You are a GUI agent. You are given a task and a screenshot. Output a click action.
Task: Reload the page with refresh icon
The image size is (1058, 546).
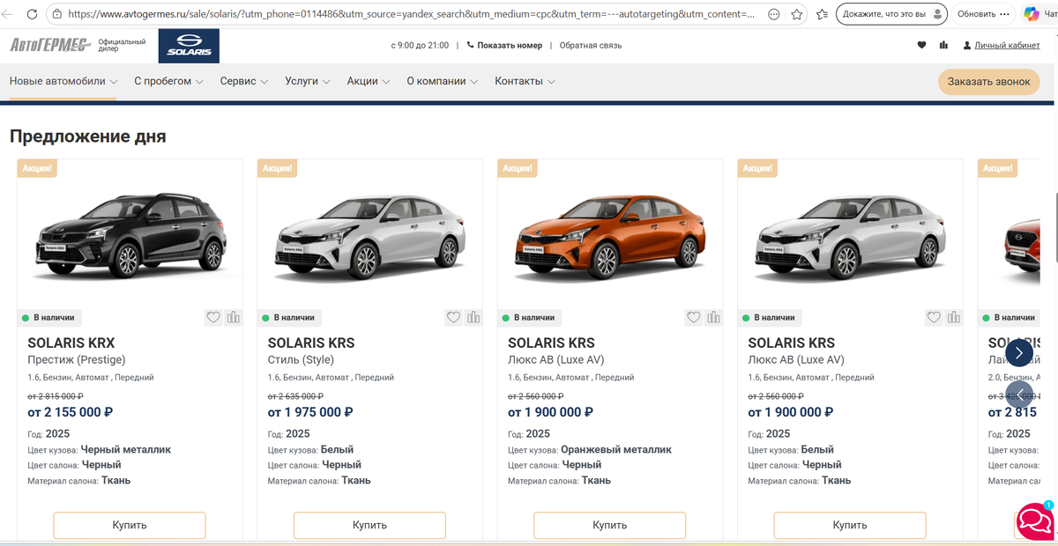(x=31, y=15)
